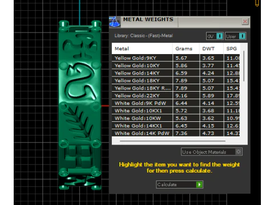Select the White Gold:10KX1 row
The width and height of the screenshot is (274, 205).
pos(176,110)
